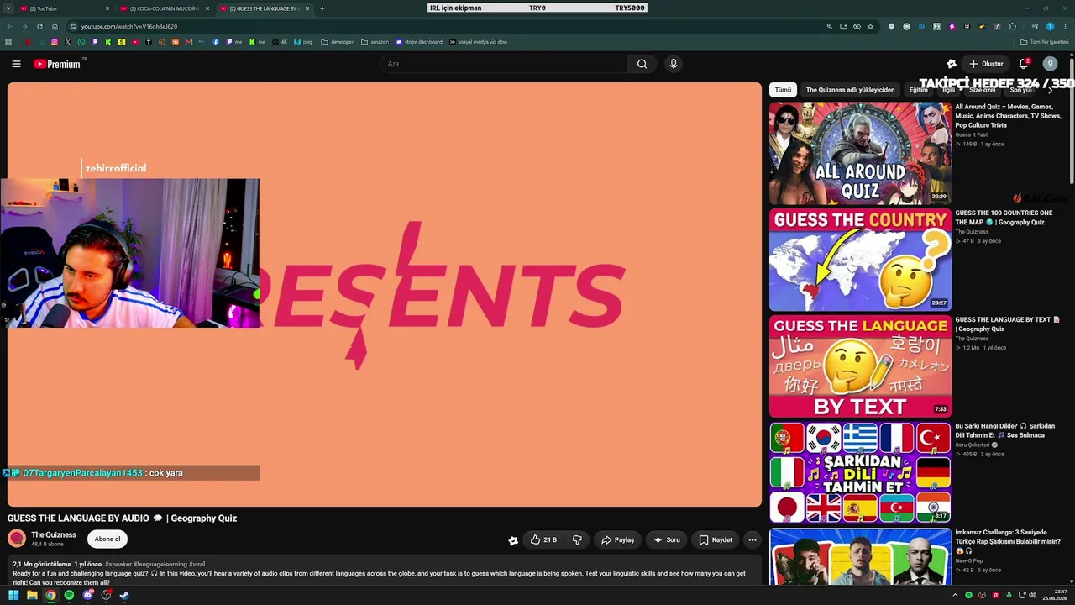Viewport: 1075px width, 605px height.
Task: Open the Chrome three-dot menu
Action: [1065, 26]
